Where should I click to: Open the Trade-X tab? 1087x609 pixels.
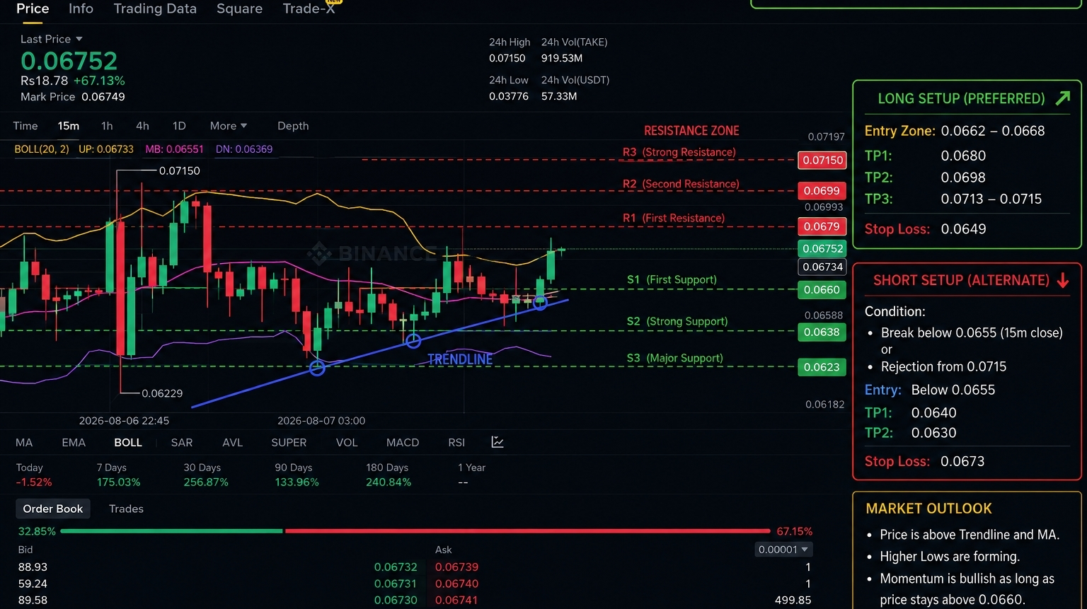[x=309, y=8]
